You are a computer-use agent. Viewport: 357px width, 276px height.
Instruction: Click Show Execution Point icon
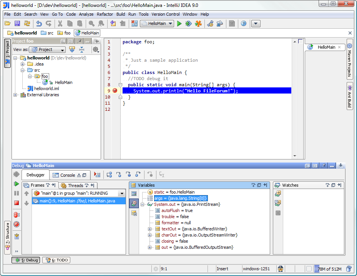97,175
